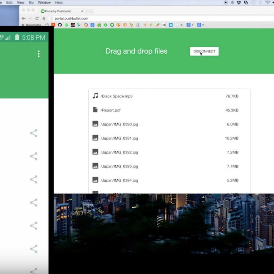Select the /Japan/IMG_0391.jpg file name
Viewport: 274px width, 274px height.
pos(119,138)
